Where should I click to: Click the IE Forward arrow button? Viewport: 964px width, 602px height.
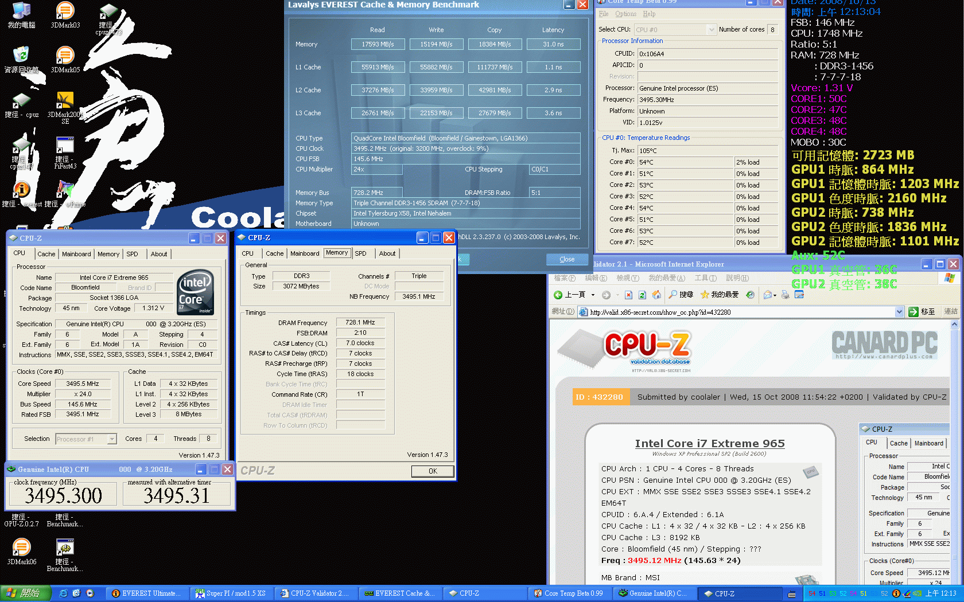click(x=606, y=295)
